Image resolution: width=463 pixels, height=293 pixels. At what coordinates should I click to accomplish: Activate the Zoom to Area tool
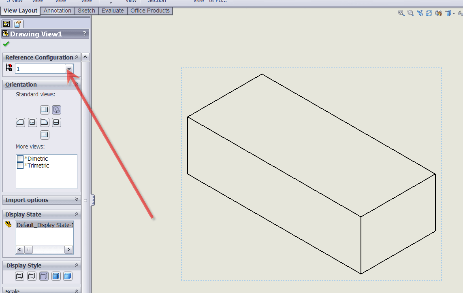click(410, 13)
